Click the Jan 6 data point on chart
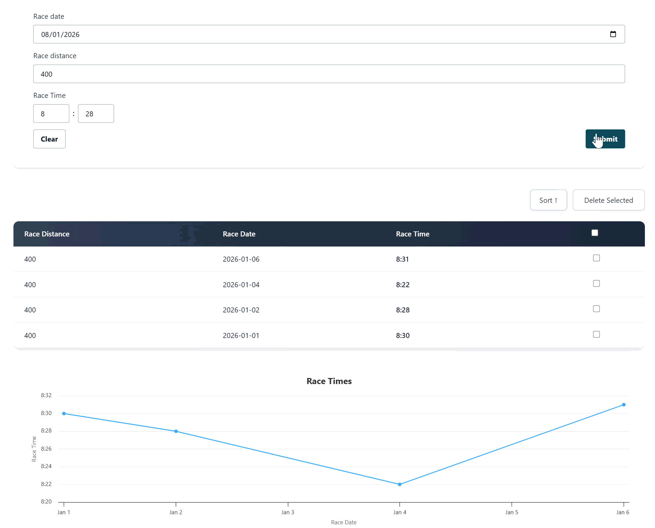This screenshot has width=655, height=528. coord(623,405)
